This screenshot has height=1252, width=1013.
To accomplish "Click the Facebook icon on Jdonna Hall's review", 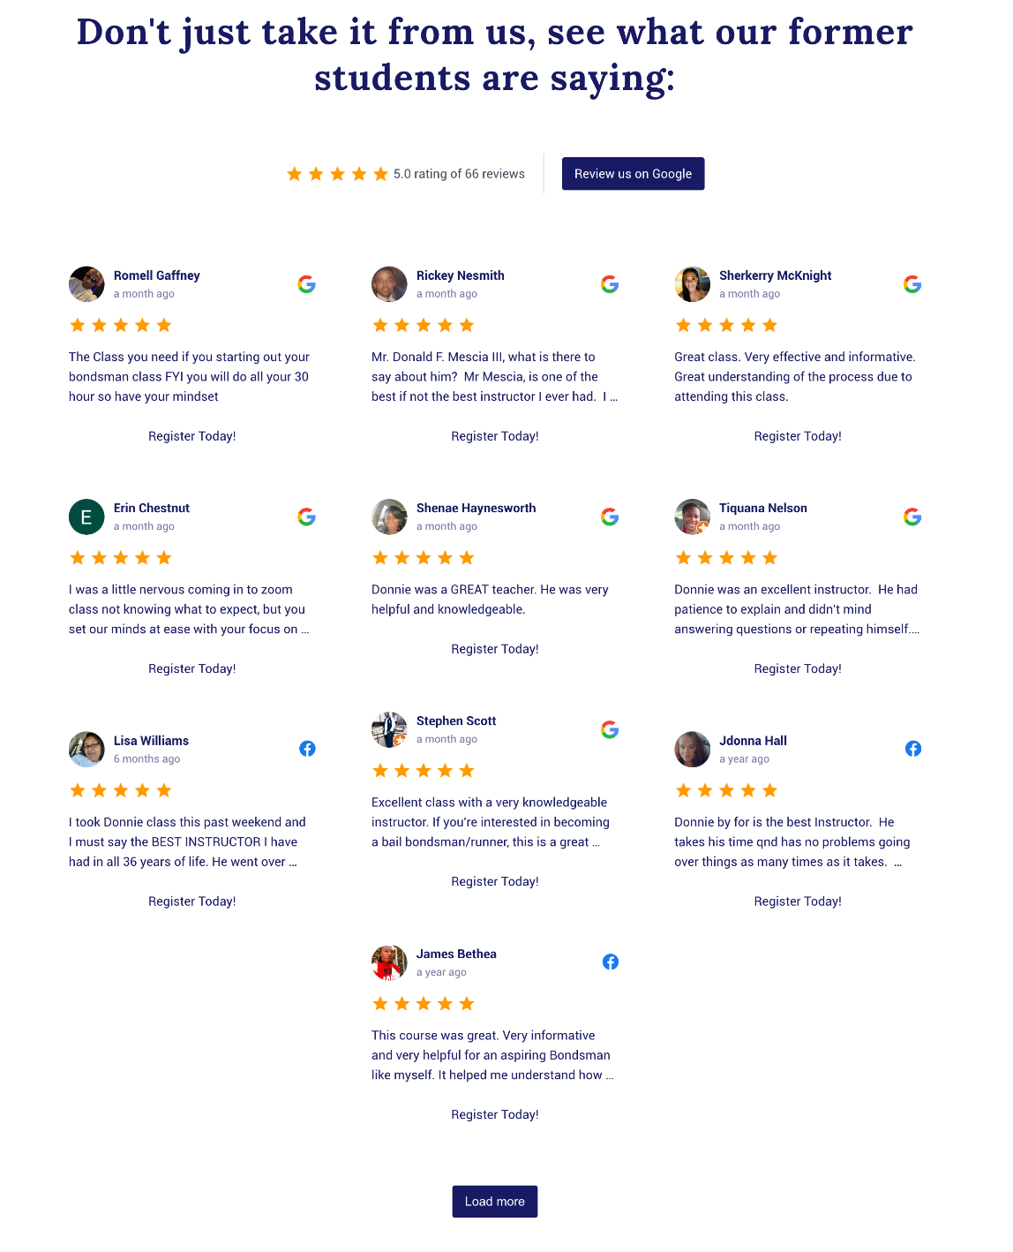I will 913,748.
